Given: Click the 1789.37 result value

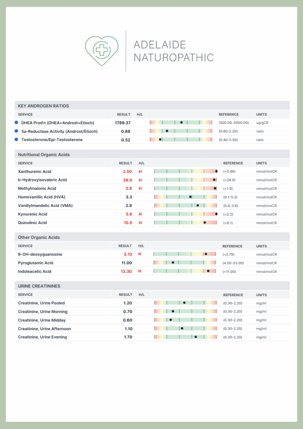Looking at the screenshot, I should pyautogui.click(x=123, y=123).
